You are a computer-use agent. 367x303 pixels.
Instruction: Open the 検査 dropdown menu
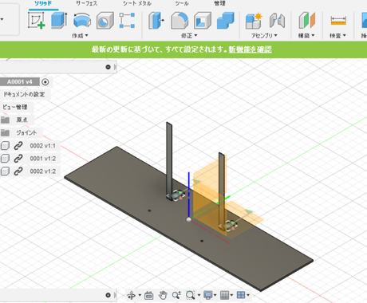(337, 35)
